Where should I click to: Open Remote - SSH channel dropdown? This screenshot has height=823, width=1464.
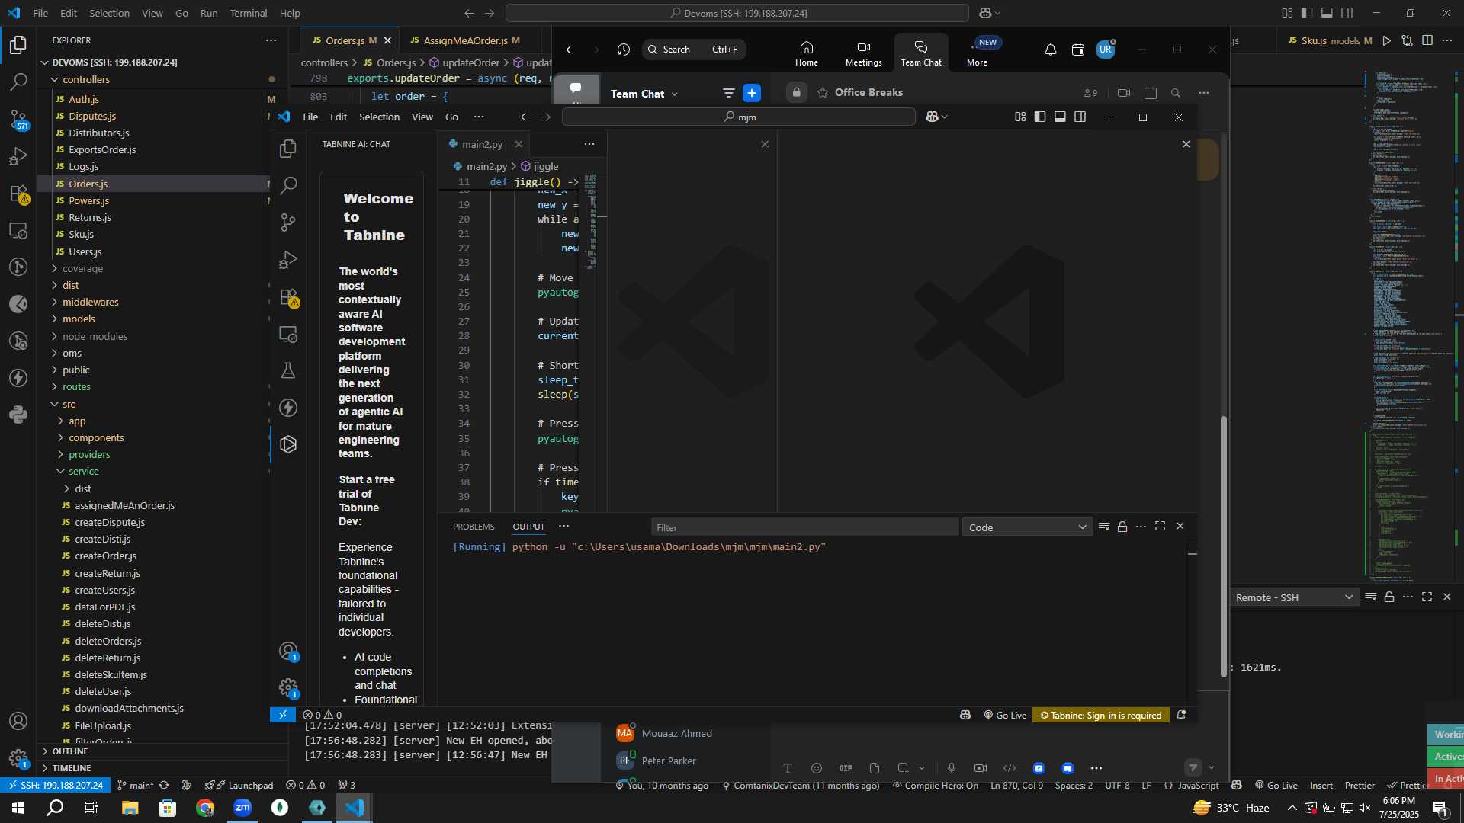(x=1293, y=597)
